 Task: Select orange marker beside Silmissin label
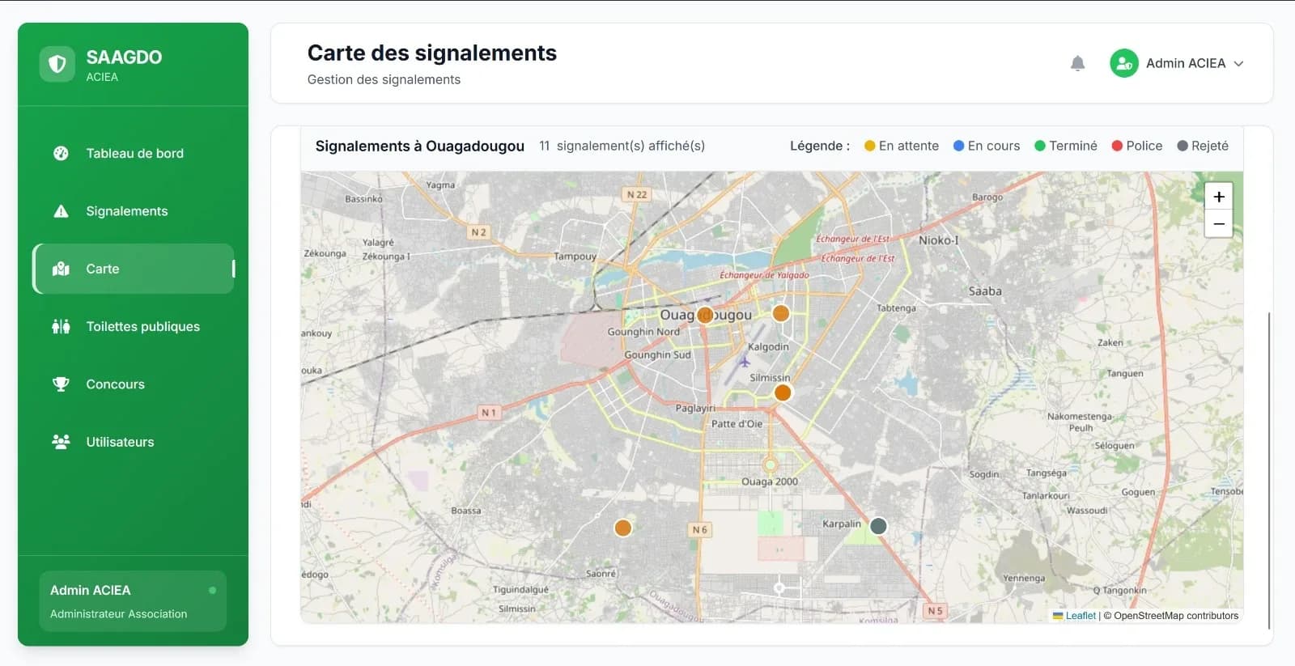click(x=783, y=392)
